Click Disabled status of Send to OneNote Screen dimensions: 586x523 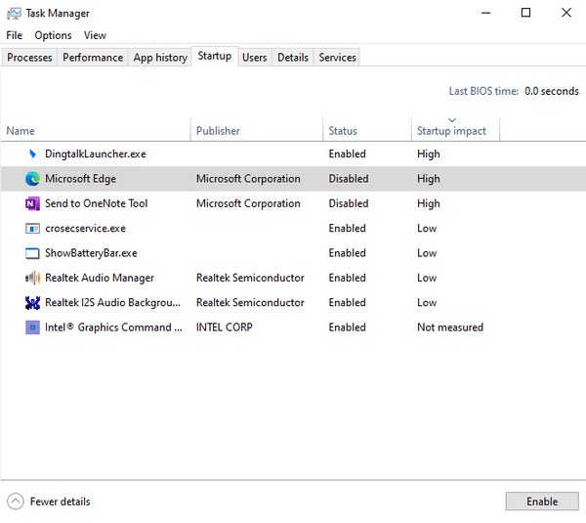[349, 203]
